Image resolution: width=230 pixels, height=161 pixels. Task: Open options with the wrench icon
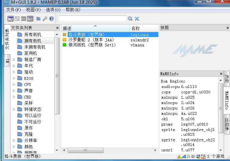point(45,19)
